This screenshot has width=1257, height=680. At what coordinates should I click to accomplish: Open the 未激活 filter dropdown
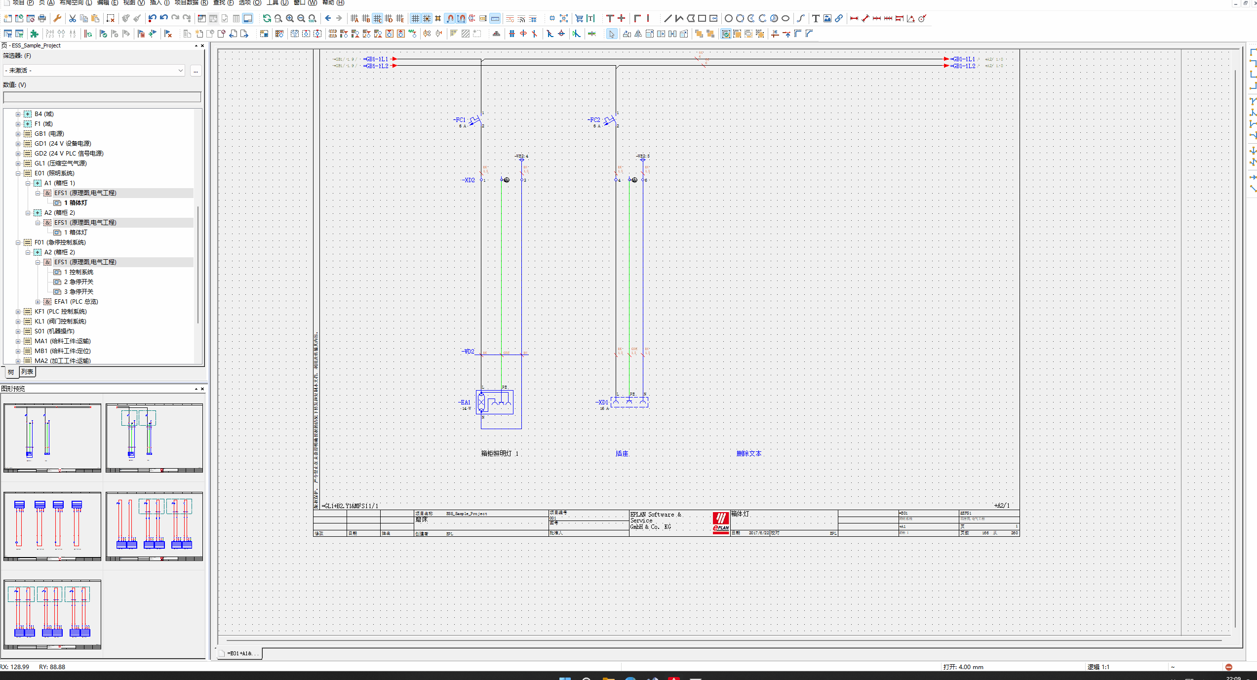pos(94,71)
